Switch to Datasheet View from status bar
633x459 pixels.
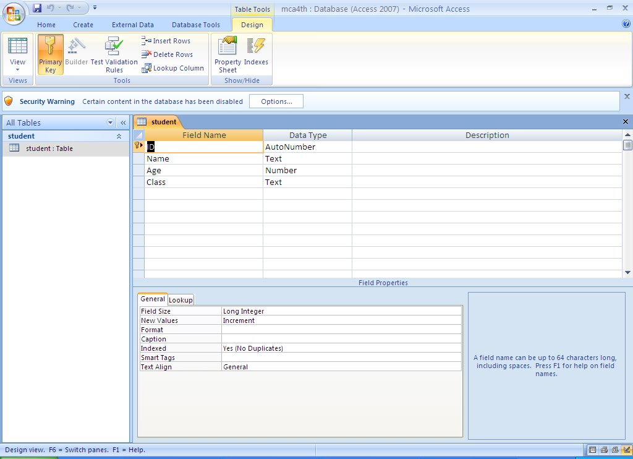[x=592, y=450]
